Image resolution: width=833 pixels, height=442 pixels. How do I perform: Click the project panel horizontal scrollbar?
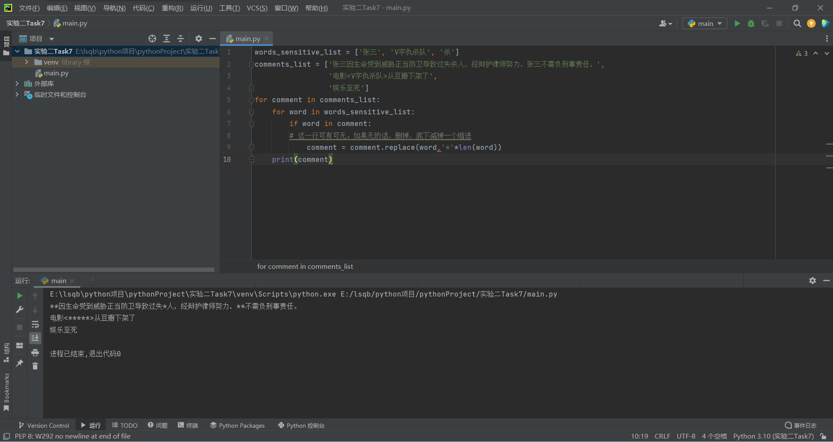pos(114,269)
